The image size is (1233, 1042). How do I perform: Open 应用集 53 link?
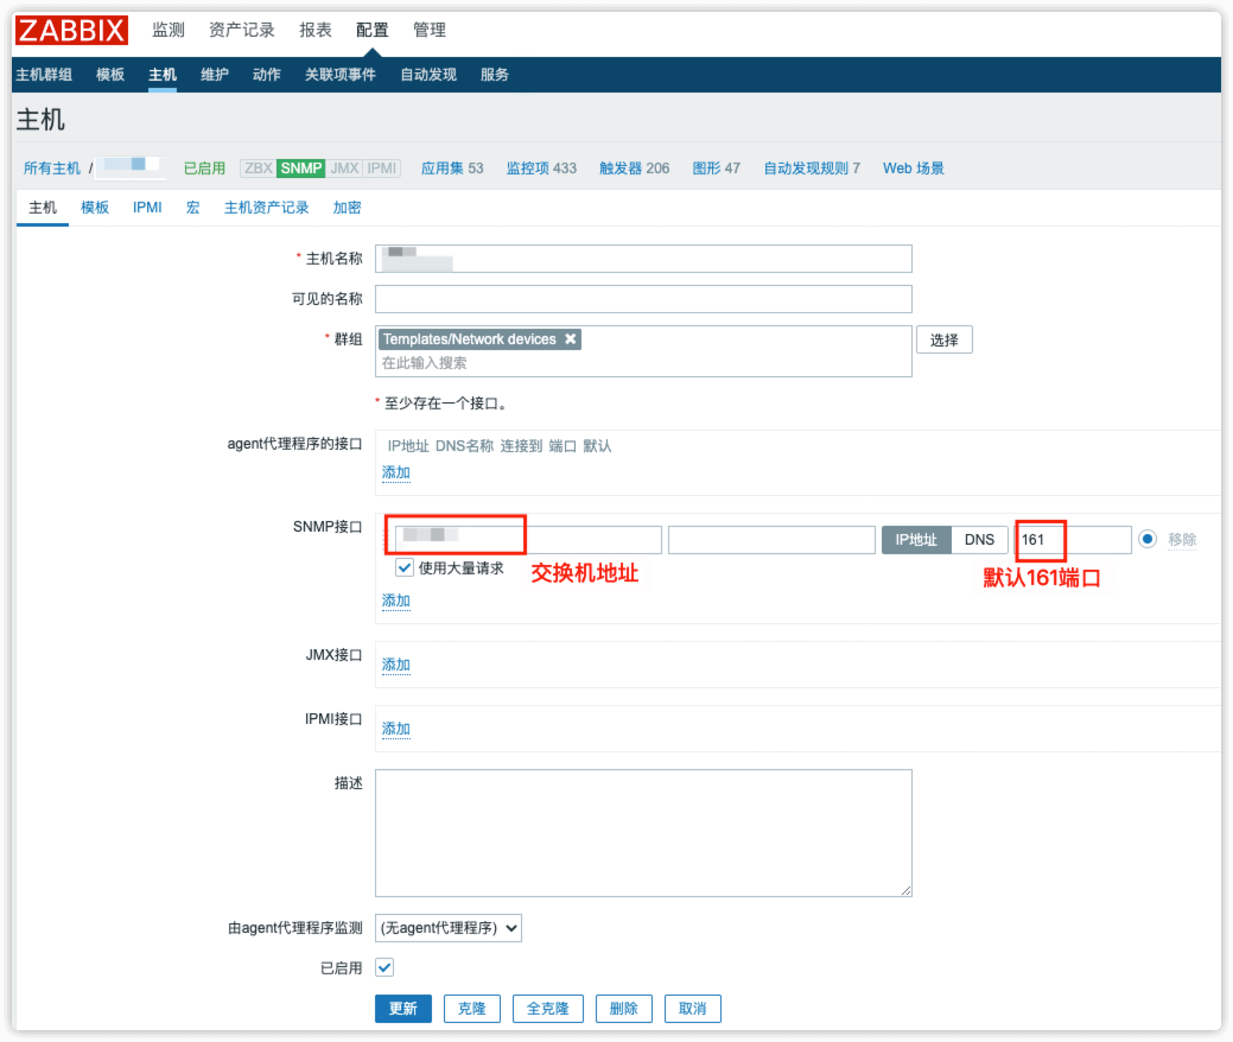click(452, 168)
